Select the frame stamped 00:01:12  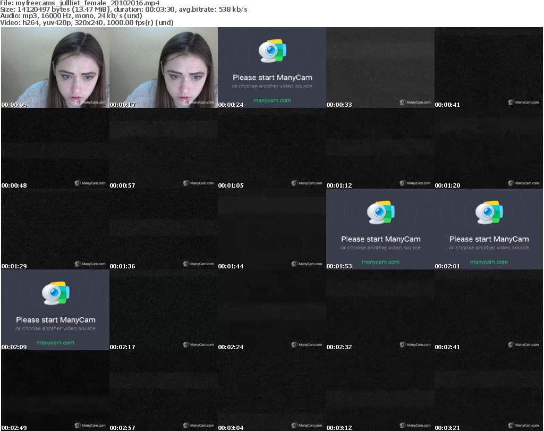point(380,148)
